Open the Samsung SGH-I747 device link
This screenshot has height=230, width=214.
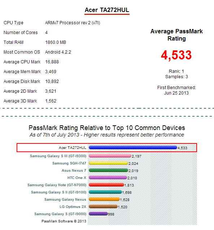point(69,163)
